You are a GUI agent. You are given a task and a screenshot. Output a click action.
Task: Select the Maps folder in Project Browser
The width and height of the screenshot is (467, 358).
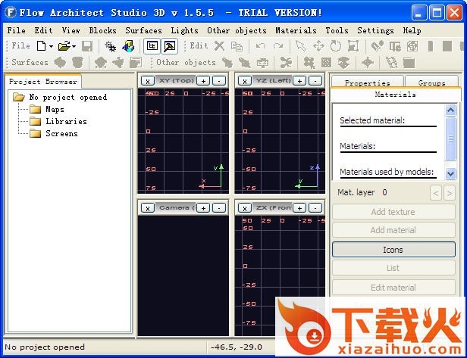point(55,109)
